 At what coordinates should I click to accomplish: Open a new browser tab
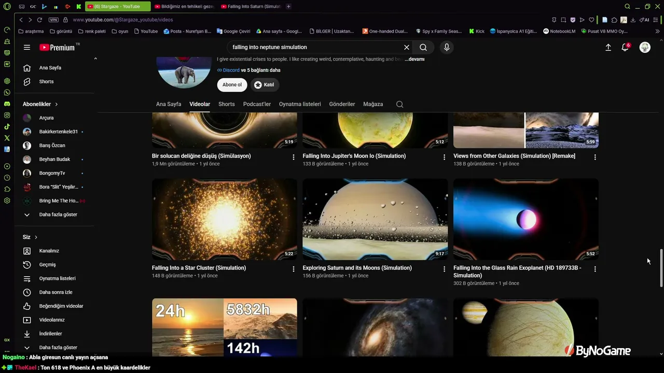288,7
